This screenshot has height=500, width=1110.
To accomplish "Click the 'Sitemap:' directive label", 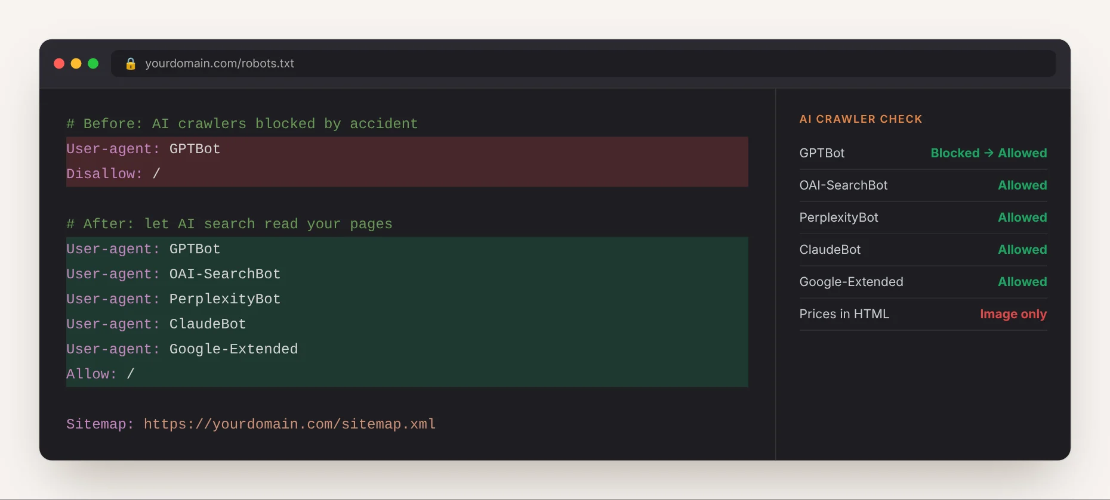I will [x=100, y=424].
